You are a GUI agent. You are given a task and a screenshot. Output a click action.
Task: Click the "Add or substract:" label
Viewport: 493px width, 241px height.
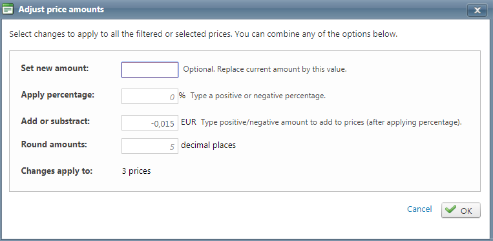click(x=56, y=121)
